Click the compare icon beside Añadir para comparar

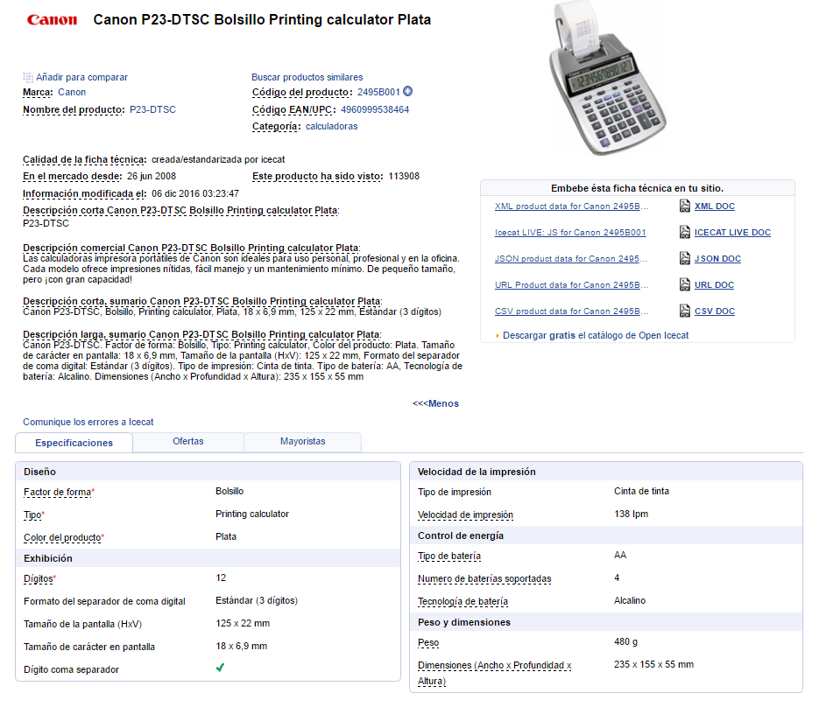pos(28,77)
